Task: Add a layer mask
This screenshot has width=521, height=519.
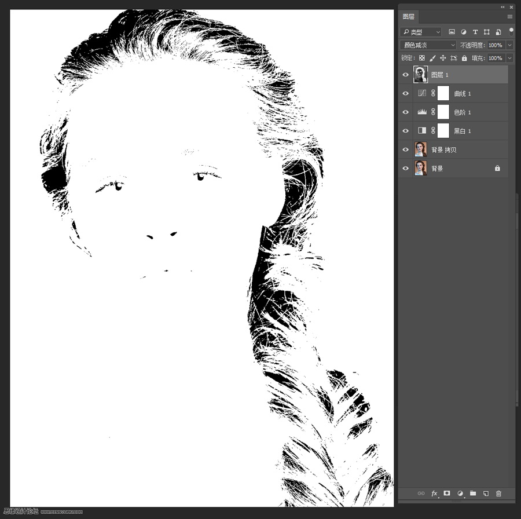Action: click(447, 493)
